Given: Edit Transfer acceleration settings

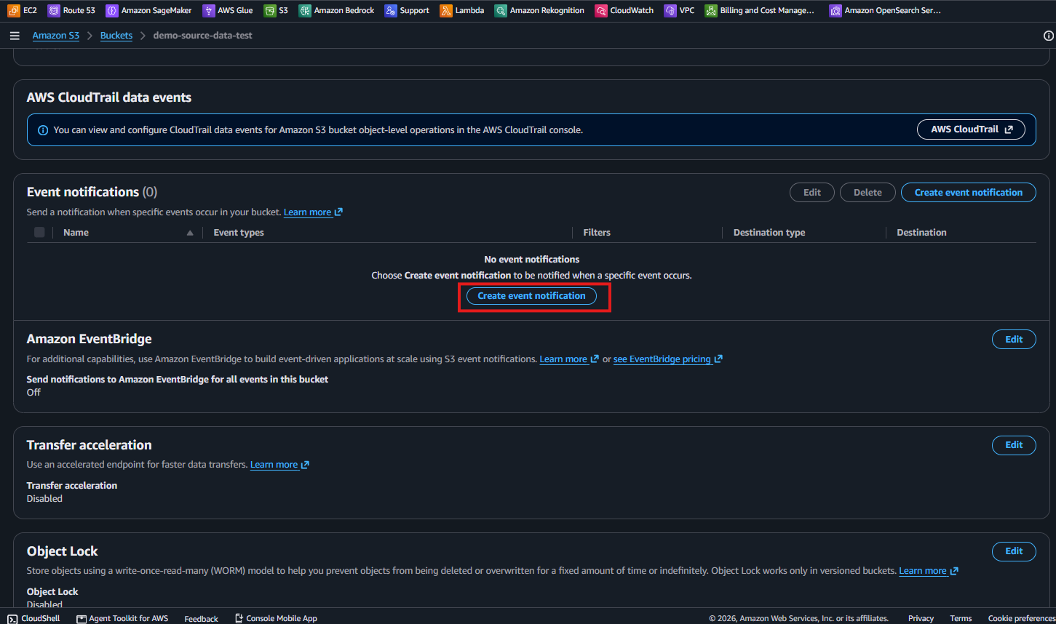Looking at the screenshot, I should 1014,445.
